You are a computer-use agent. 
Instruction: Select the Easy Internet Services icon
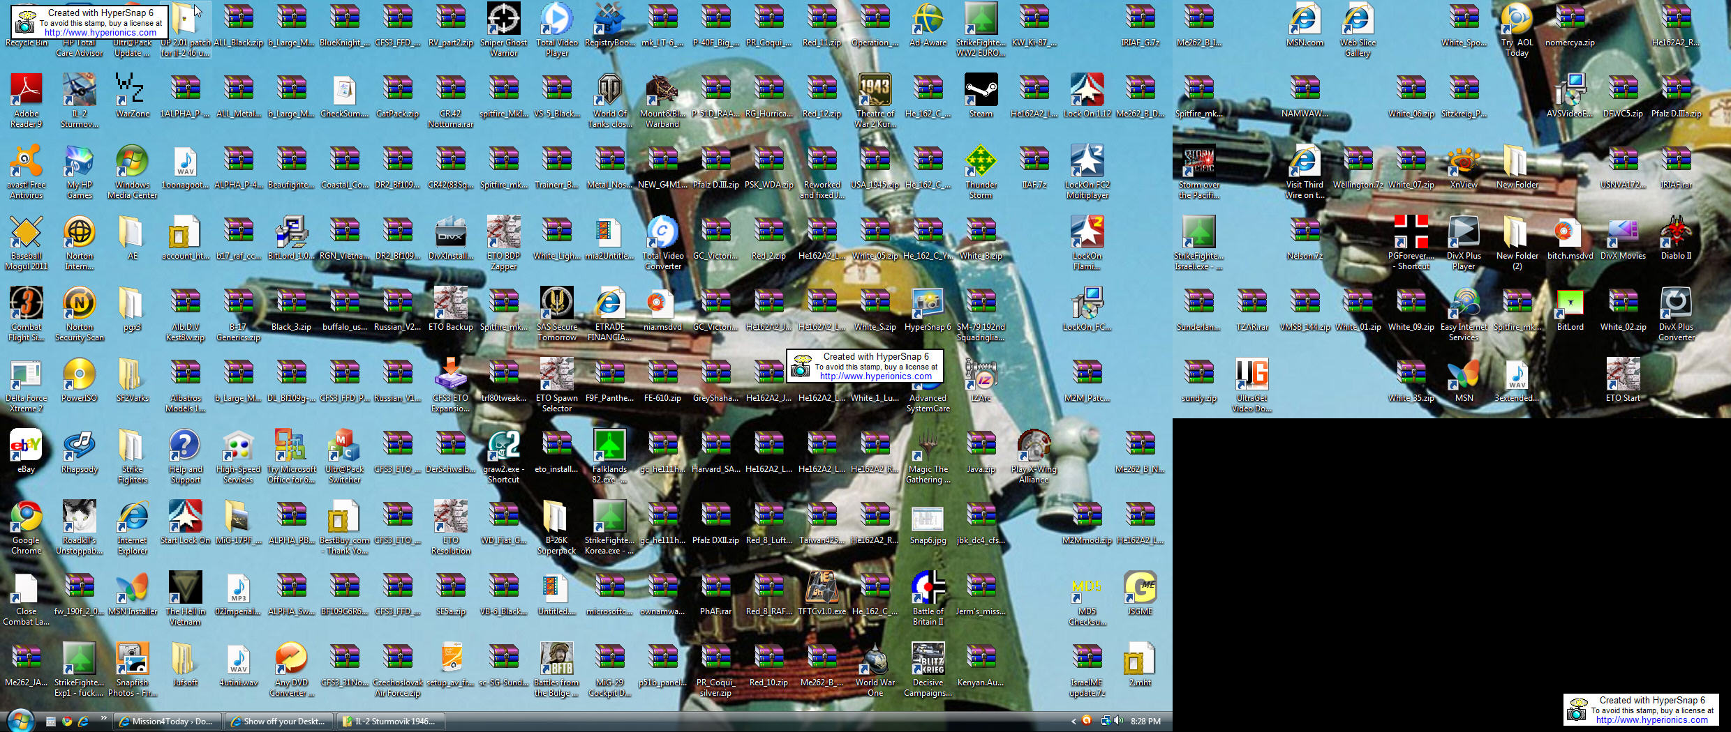click(x=1464, y=314)
